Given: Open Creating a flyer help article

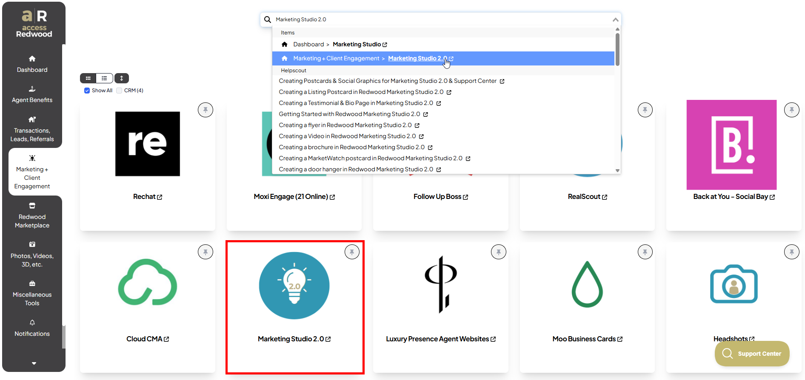Looking at the screenshot, I should pos(345,125).
